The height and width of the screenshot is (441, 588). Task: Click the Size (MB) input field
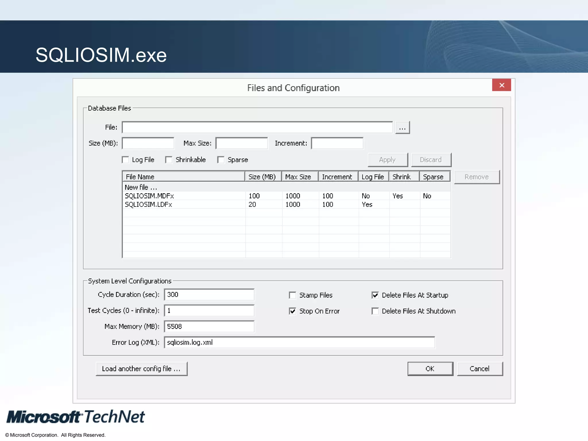[148, 143]
